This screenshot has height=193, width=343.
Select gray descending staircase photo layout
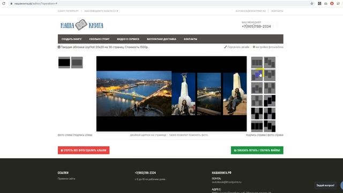(270, 62)
